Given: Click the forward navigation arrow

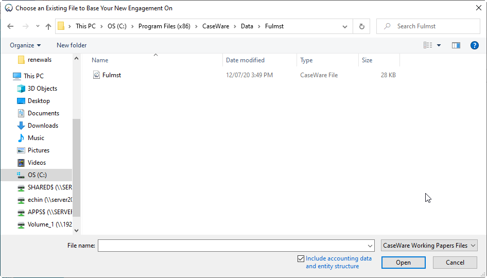Looking at the screenshot, I should coord(25,26).
